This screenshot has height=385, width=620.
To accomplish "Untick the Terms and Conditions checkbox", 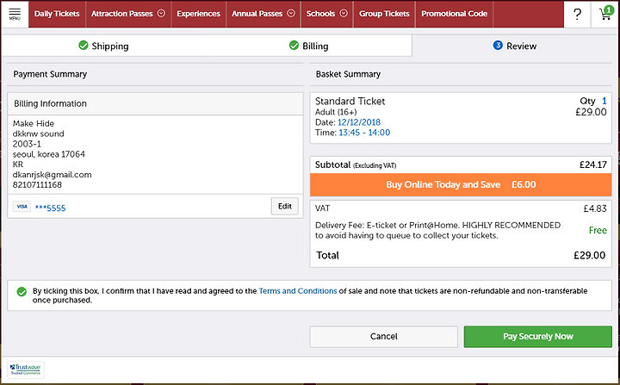I will [22, 292].
